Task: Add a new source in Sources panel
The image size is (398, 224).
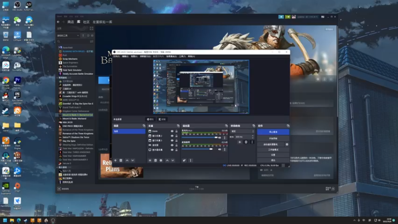Action: [150, 160]
